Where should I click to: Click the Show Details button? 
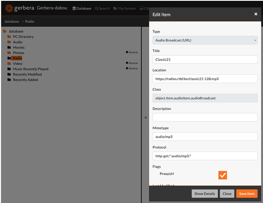tap(204, 194)
